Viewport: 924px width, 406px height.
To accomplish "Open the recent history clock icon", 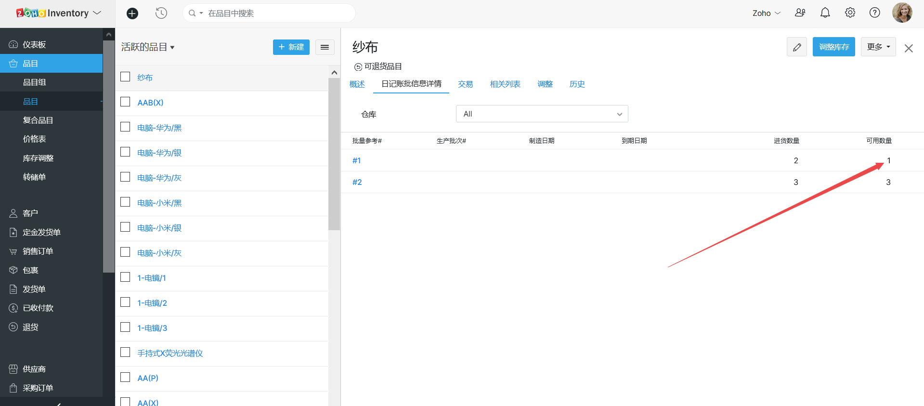I will pos(161,13).
